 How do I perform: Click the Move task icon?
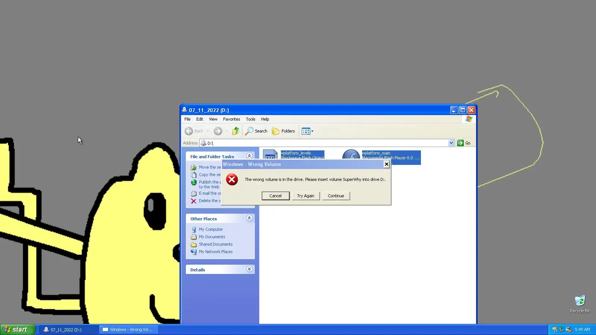click(194, 167)
